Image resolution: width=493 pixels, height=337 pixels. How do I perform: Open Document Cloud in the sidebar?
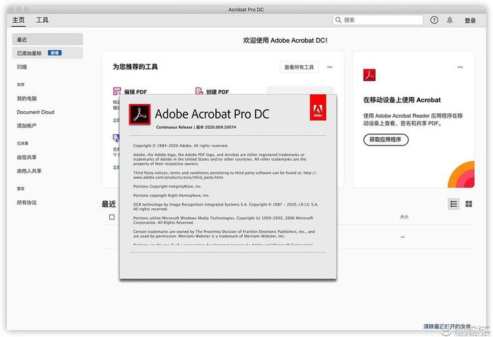point(36,112)
